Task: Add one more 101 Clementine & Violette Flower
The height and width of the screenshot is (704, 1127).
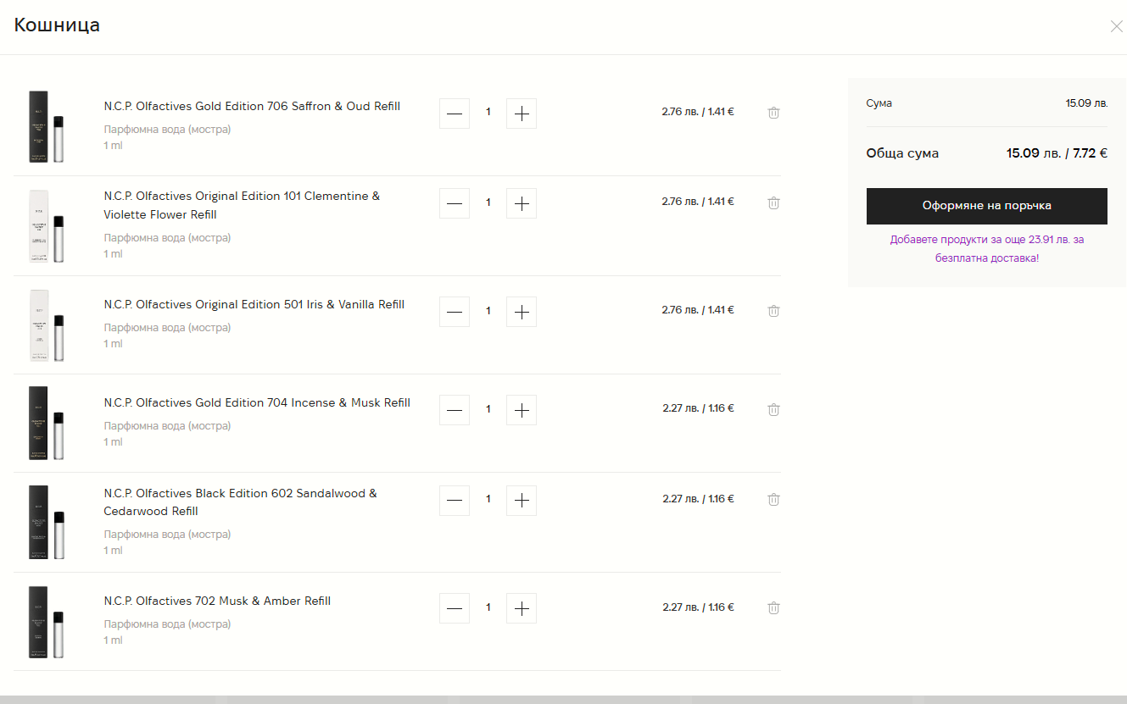Action: tap(522, 203)
